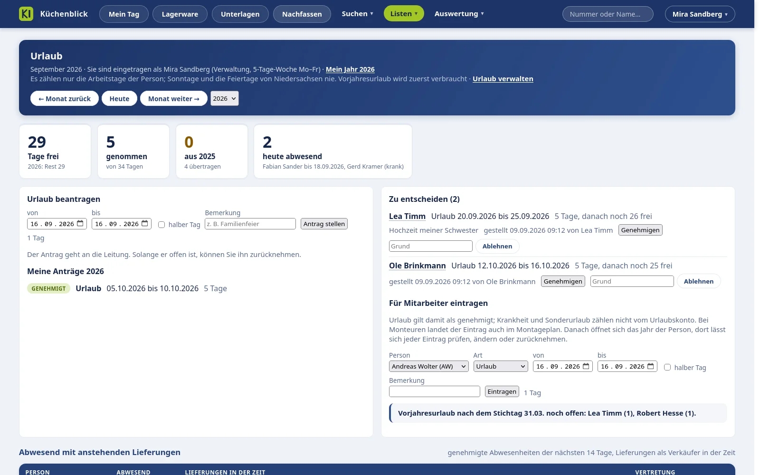
Task: Open the year dropdown showing 2026
Action: tap(225, 98)
